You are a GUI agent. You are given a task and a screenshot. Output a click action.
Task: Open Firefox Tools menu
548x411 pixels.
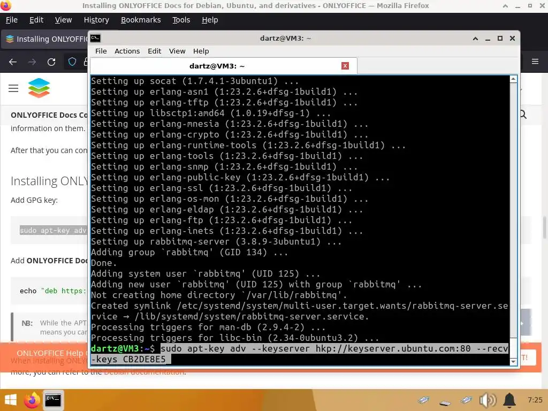click(181, 20)
